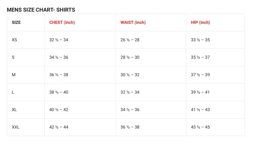The height and width of the screenshot is (145, 256).
Task: Click waist value 26 ½ – 28
Action: pos(130,40)
